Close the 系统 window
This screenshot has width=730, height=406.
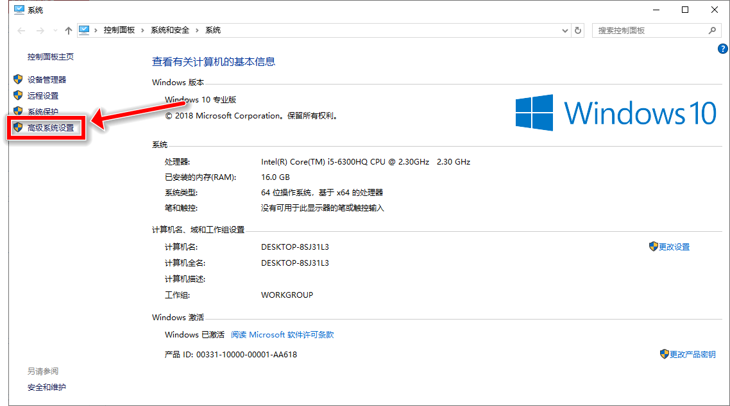(x=714, y=10)
